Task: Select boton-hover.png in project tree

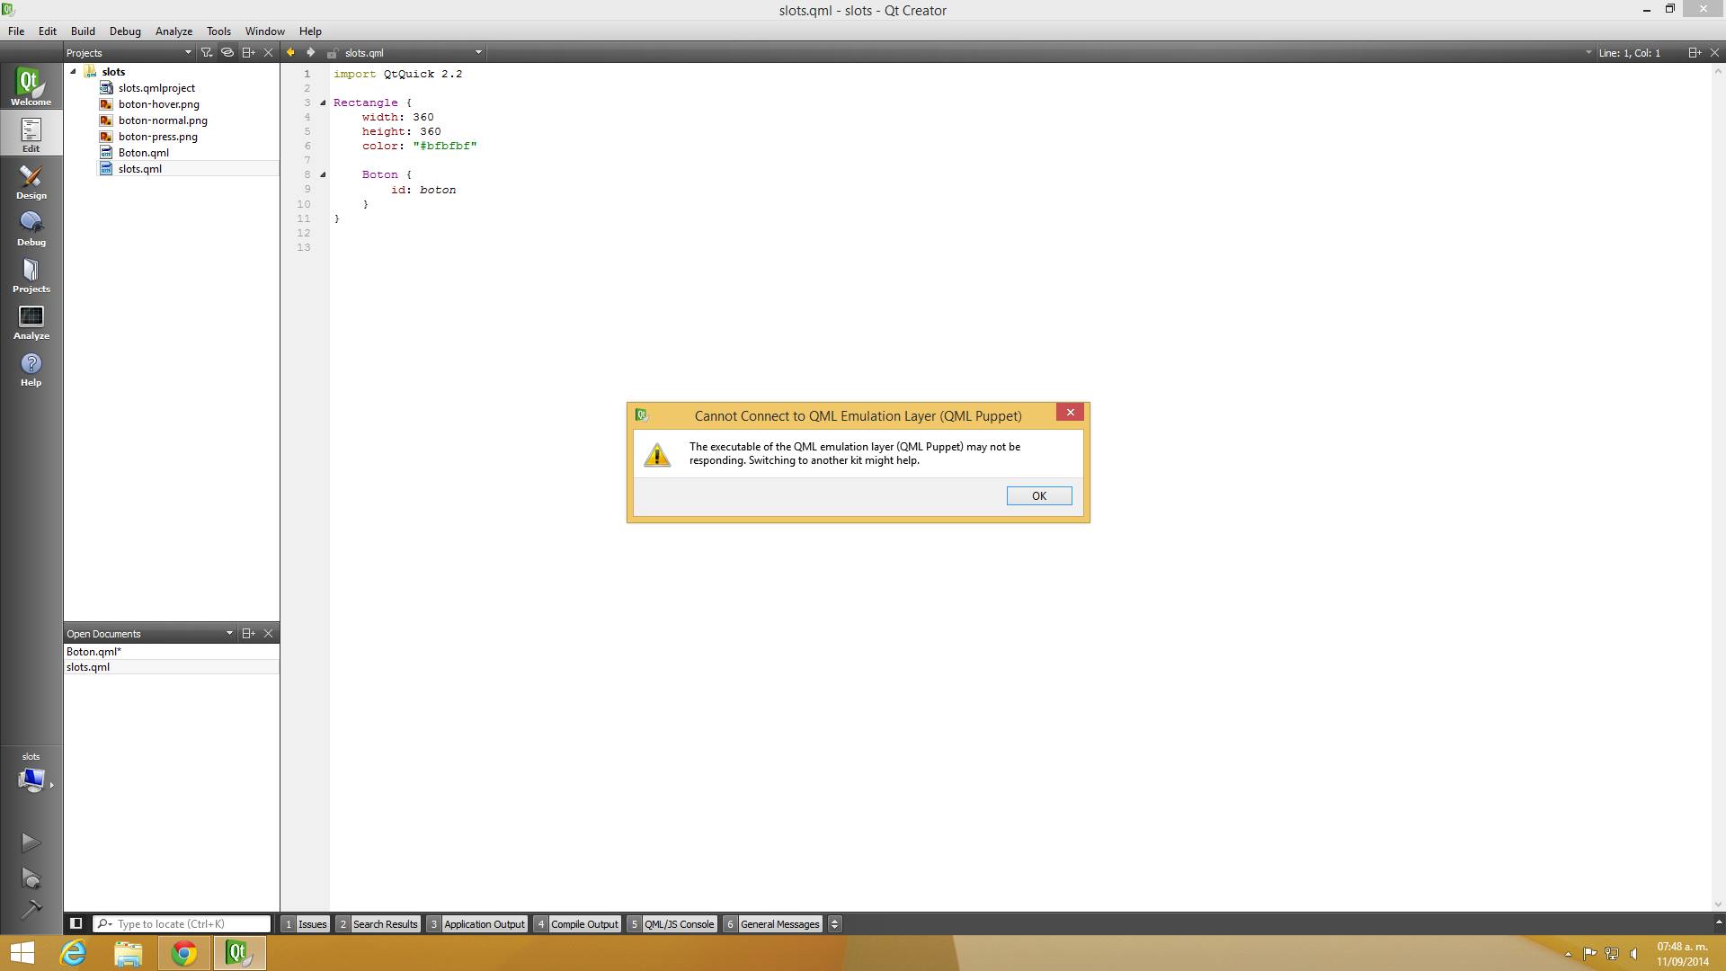Action: 159,104
